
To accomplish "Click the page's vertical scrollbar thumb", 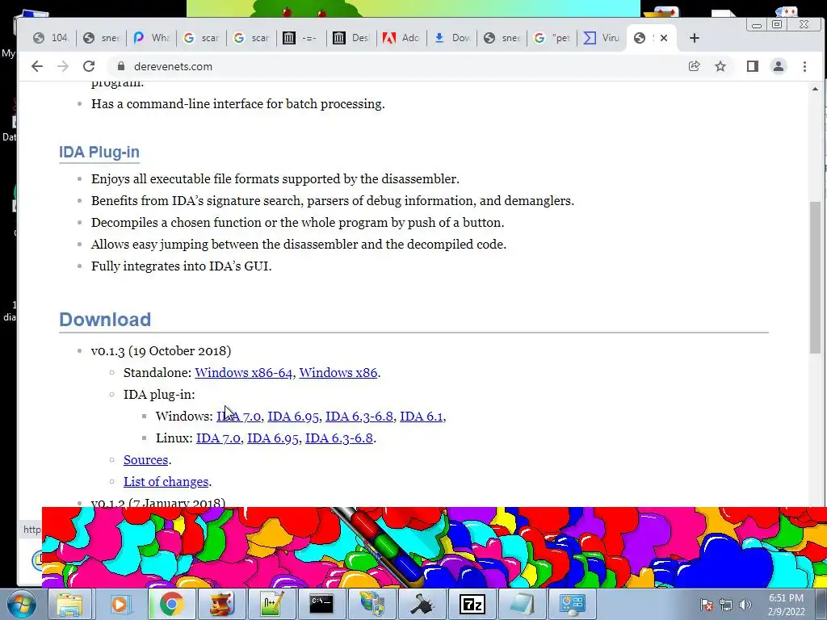I will coord(816,278).
